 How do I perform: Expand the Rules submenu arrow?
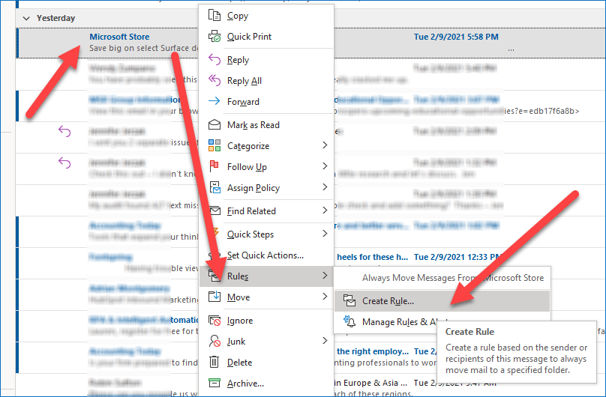[x=325, y=276]
